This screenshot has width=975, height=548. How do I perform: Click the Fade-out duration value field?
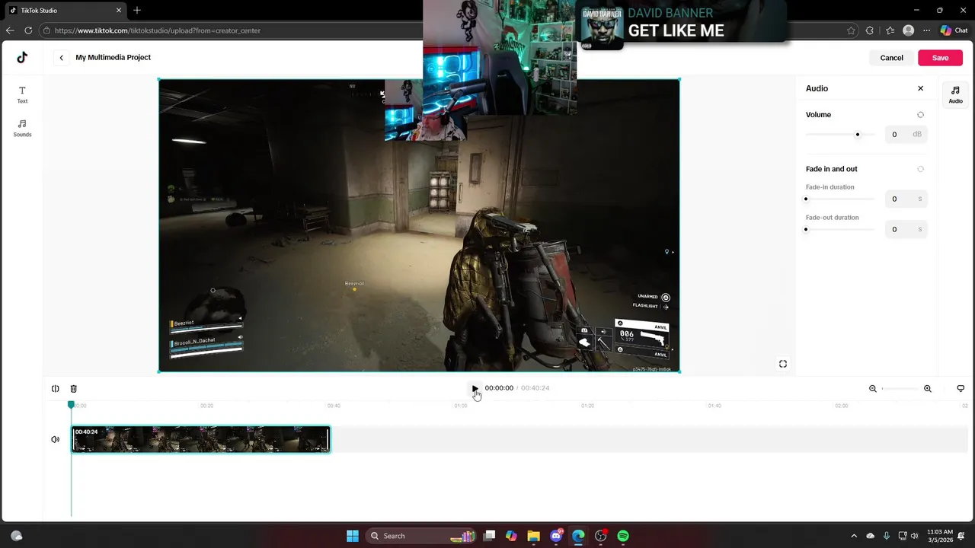coord(906,230)
